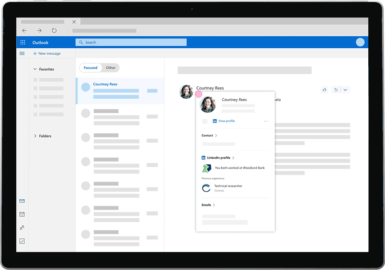Open the Tasks view icon

pos(22,241)
